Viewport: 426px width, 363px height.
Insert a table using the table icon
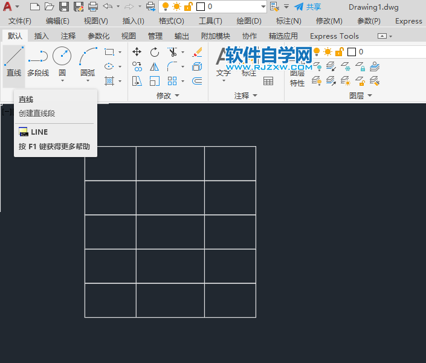tap(268, 81)
